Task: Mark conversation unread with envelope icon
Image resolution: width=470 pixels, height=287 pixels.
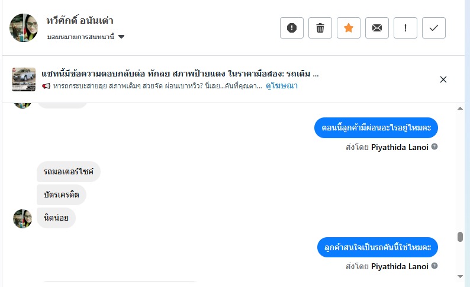Action: tap(377, 28)
